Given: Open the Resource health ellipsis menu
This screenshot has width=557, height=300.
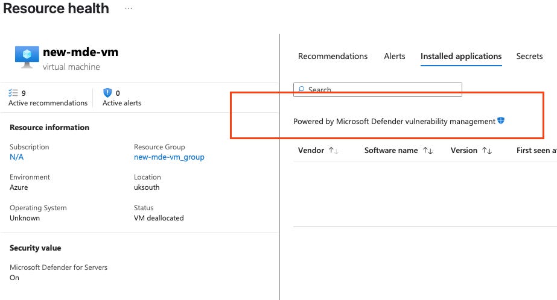Looking at the screenshot, I should pos(129,8).
